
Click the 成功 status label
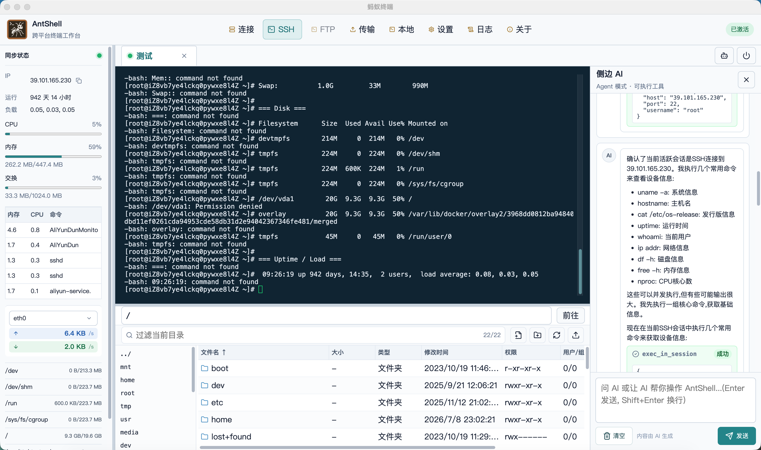coord(722,354)
